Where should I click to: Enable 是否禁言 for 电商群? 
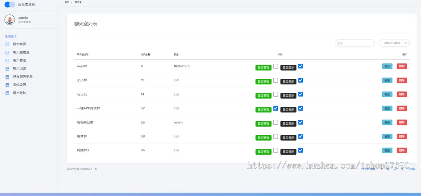coord(276,136)
